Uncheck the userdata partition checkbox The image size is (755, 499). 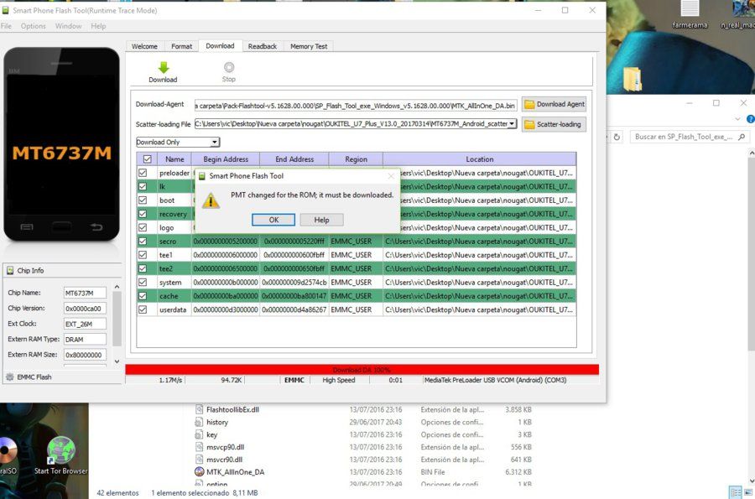[x=143, y=309]
